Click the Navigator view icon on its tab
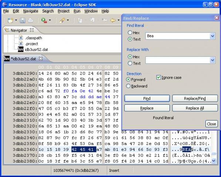221x177 pixels. click(x=7, y=30)
